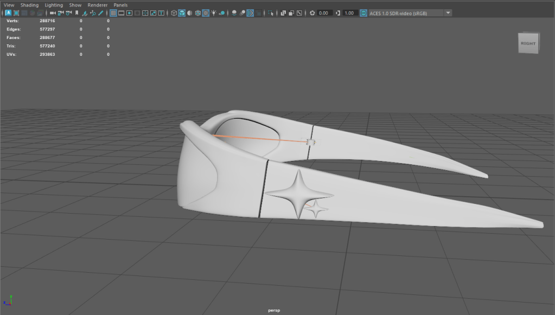Open the Panels menu

(120, 5)
